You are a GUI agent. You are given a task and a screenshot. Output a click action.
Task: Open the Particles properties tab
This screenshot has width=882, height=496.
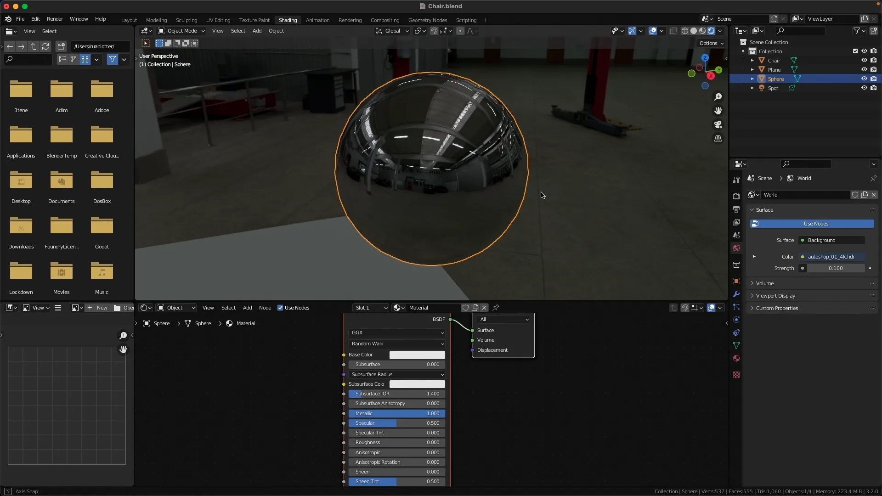pyautogui.click(x=736, y=307)
